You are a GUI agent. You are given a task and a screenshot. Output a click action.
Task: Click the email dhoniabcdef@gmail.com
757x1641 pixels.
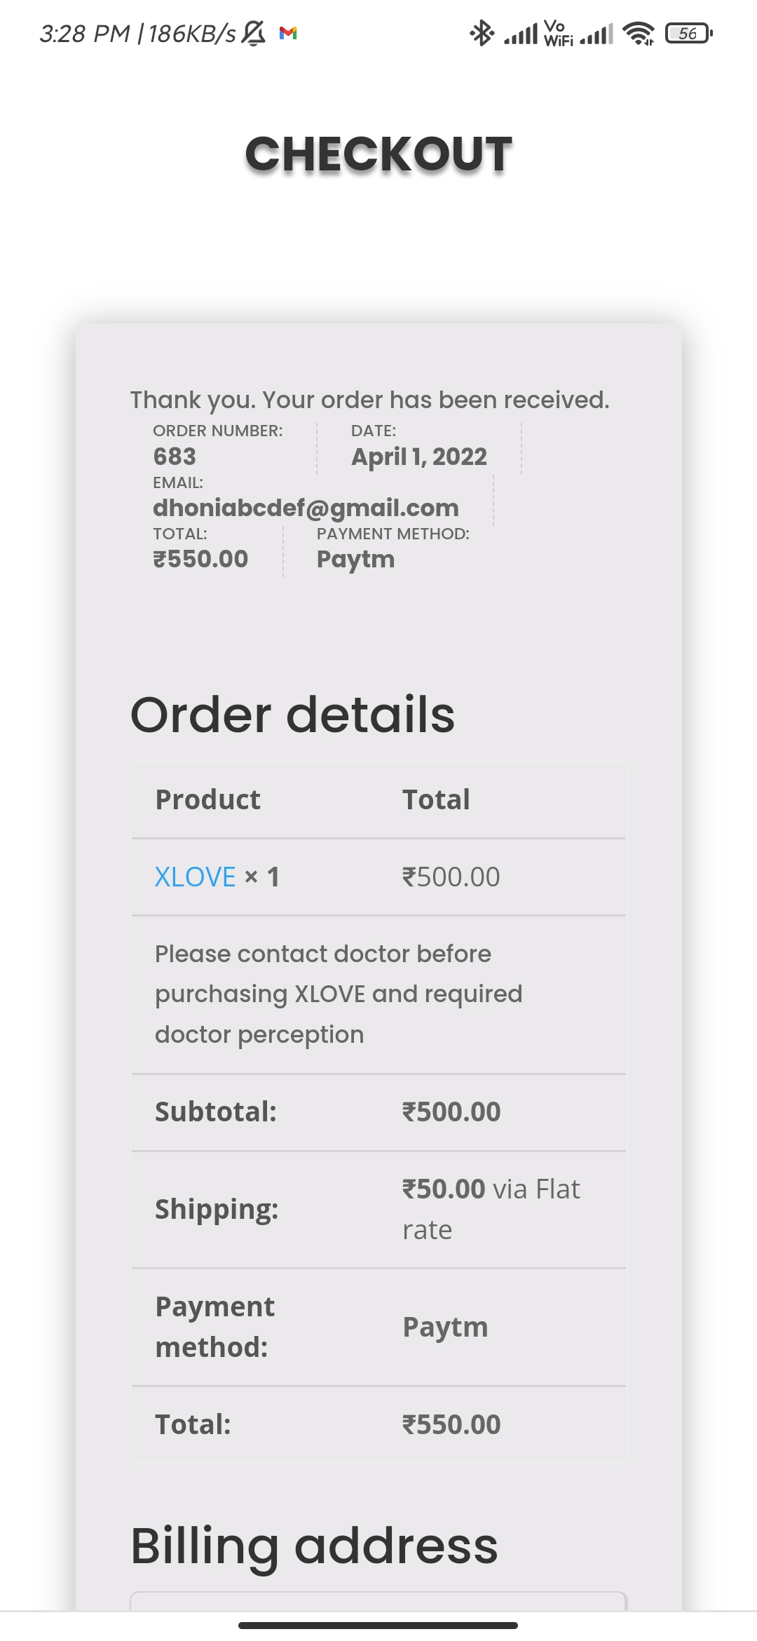pos(306,508)
